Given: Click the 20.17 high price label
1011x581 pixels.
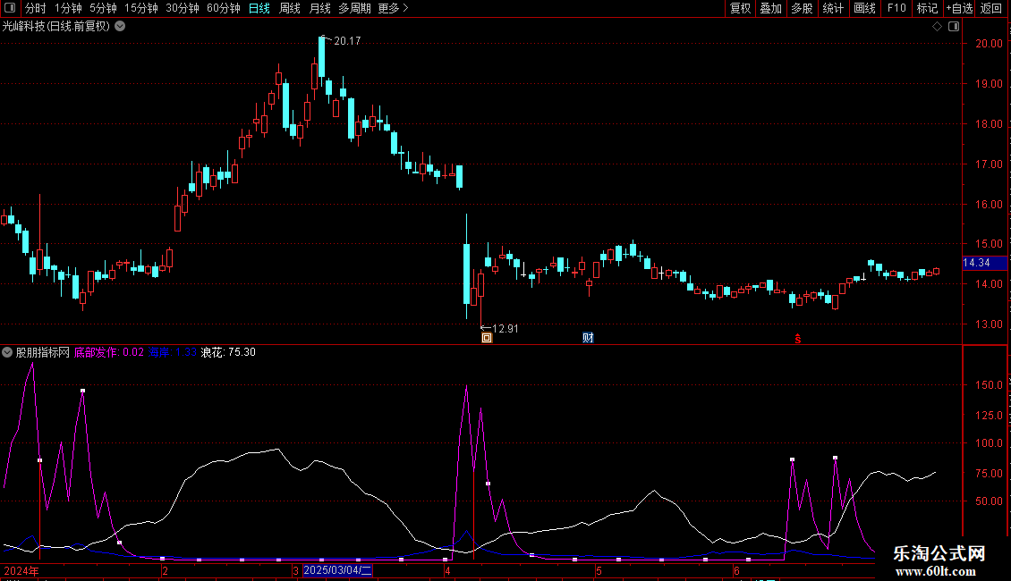Looking at the screenshot, I should [347, 41].
